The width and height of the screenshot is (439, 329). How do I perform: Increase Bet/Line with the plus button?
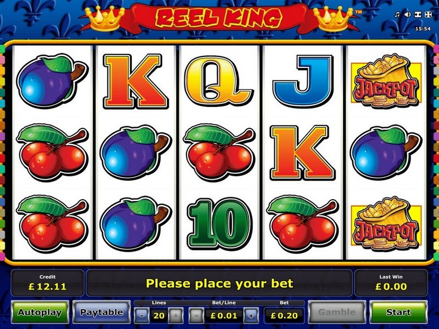251,316
